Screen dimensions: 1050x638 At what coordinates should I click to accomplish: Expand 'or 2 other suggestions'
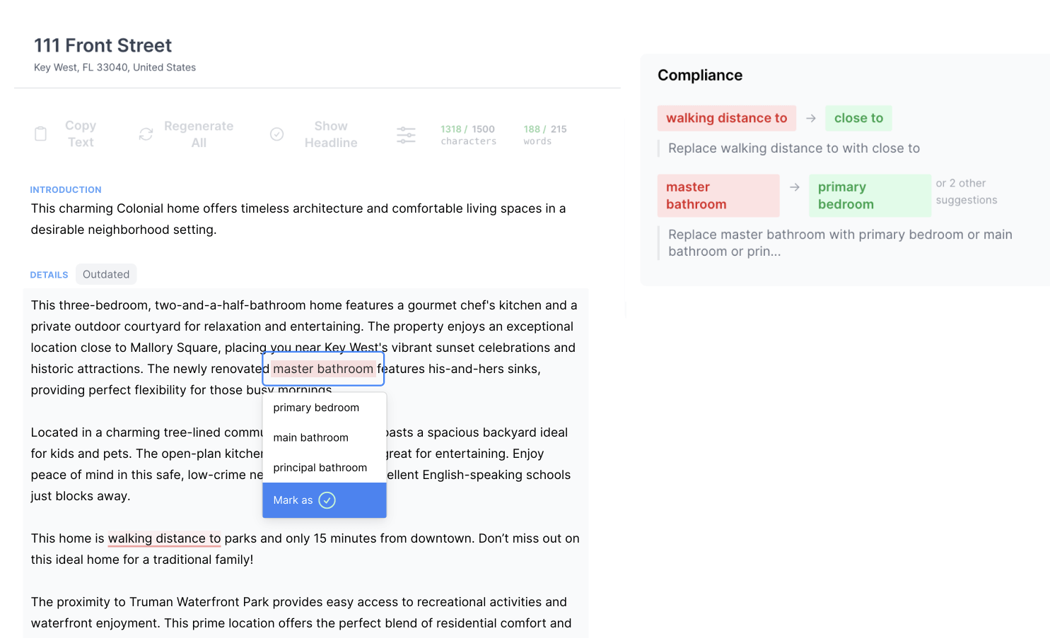966,191
